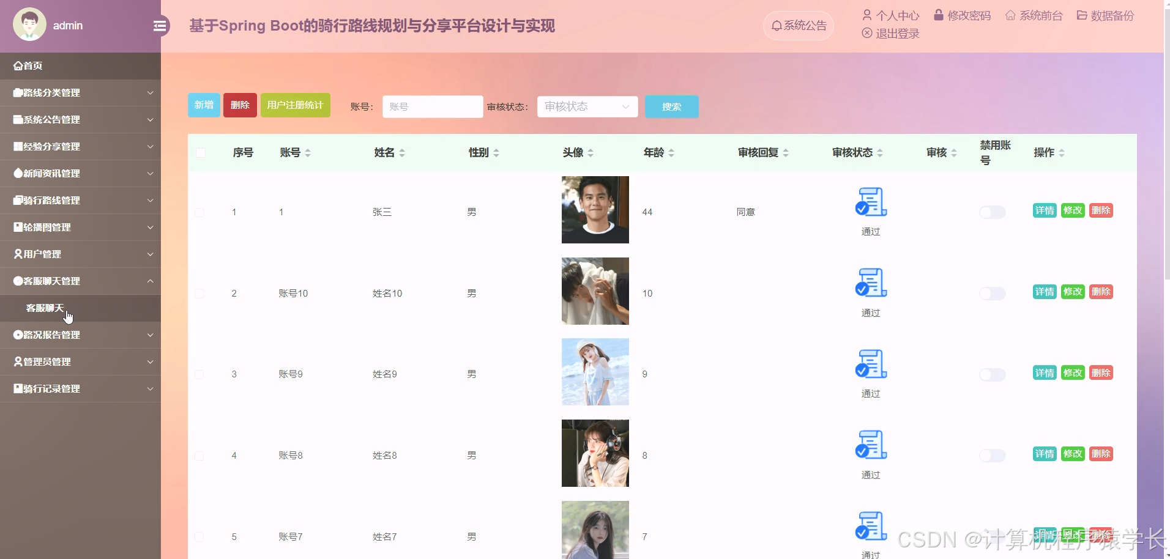Click 修改密码 lock link
The width and height of the screenshot is (1170, 559).
point(962,15)
